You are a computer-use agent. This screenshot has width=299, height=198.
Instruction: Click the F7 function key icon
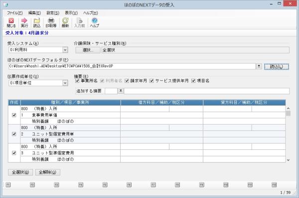(x=153, y=185)
